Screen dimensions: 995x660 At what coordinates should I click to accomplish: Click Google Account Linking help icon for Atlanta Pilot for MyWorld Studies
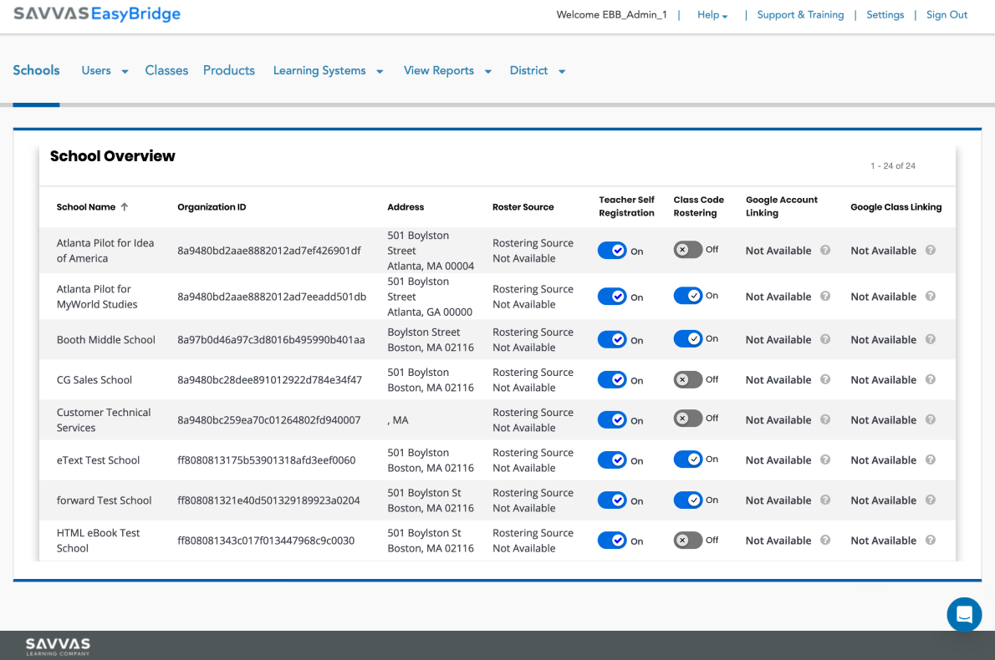pyautogui.click(x=825, y=296)
